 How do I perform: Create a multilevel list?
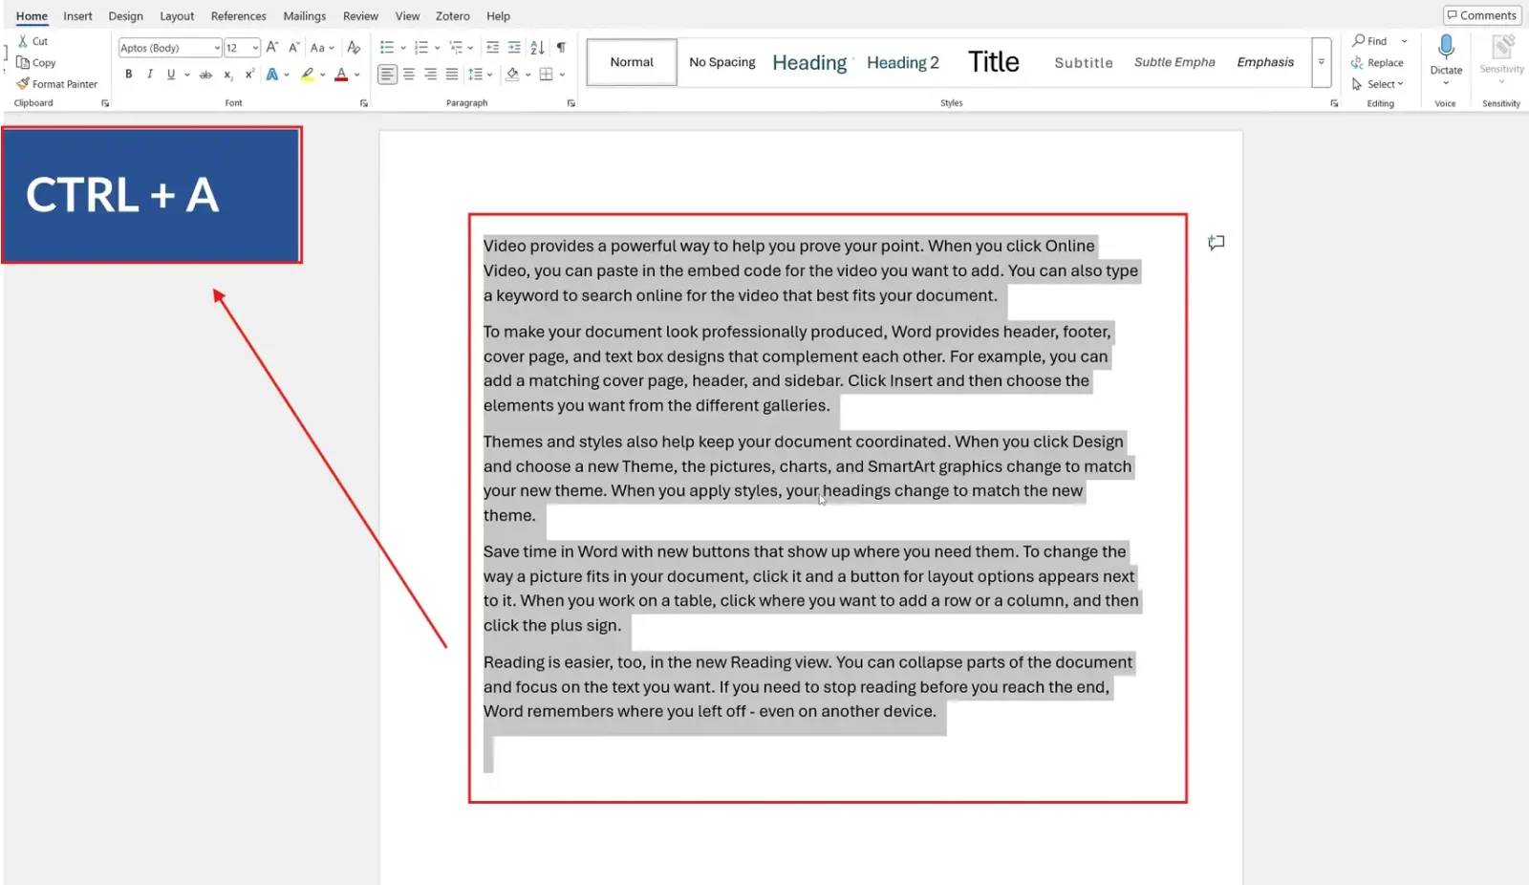click(456, 47)
